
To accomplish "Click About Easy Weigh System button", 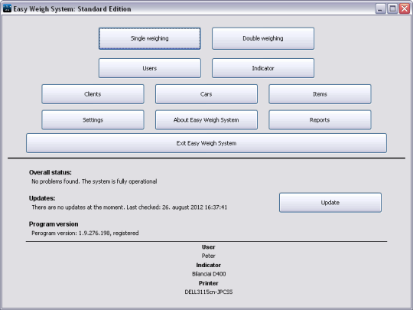I will point(206,120).
